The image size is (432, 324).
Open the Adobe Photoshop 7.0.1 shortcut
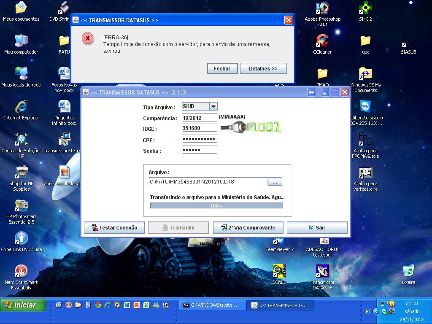pos(322,8)
